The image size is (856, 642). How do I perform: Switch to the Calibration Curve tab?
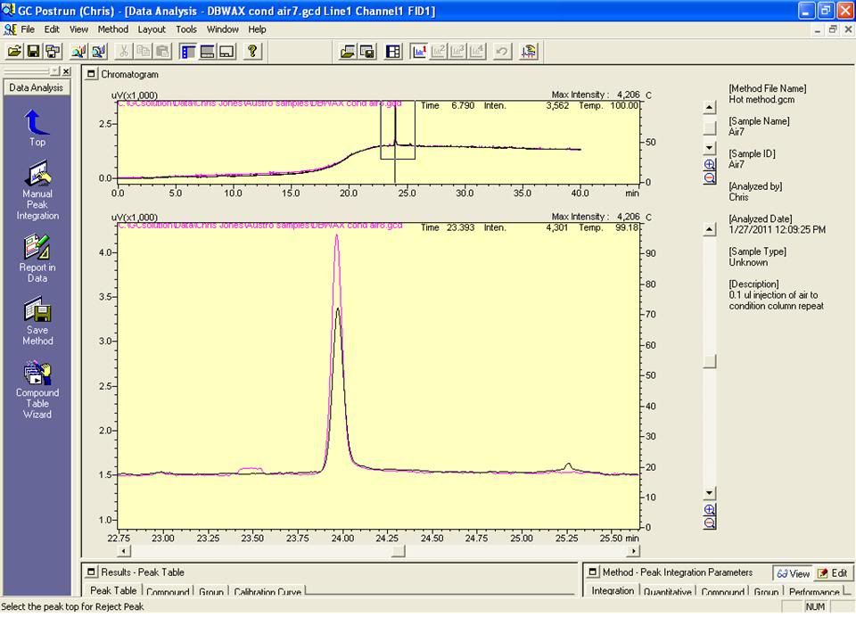point(267,592)
